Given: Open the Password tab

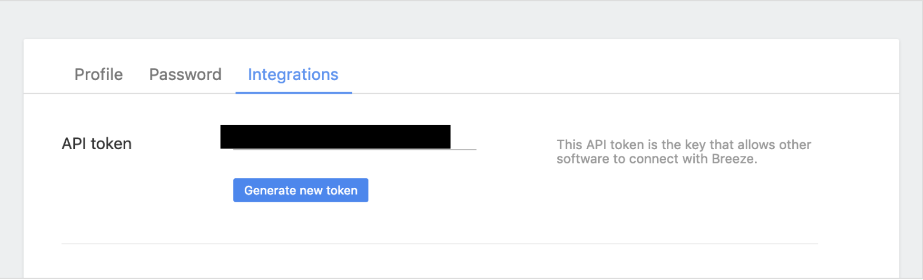Looking at the screenshot, I should point(185,75).
